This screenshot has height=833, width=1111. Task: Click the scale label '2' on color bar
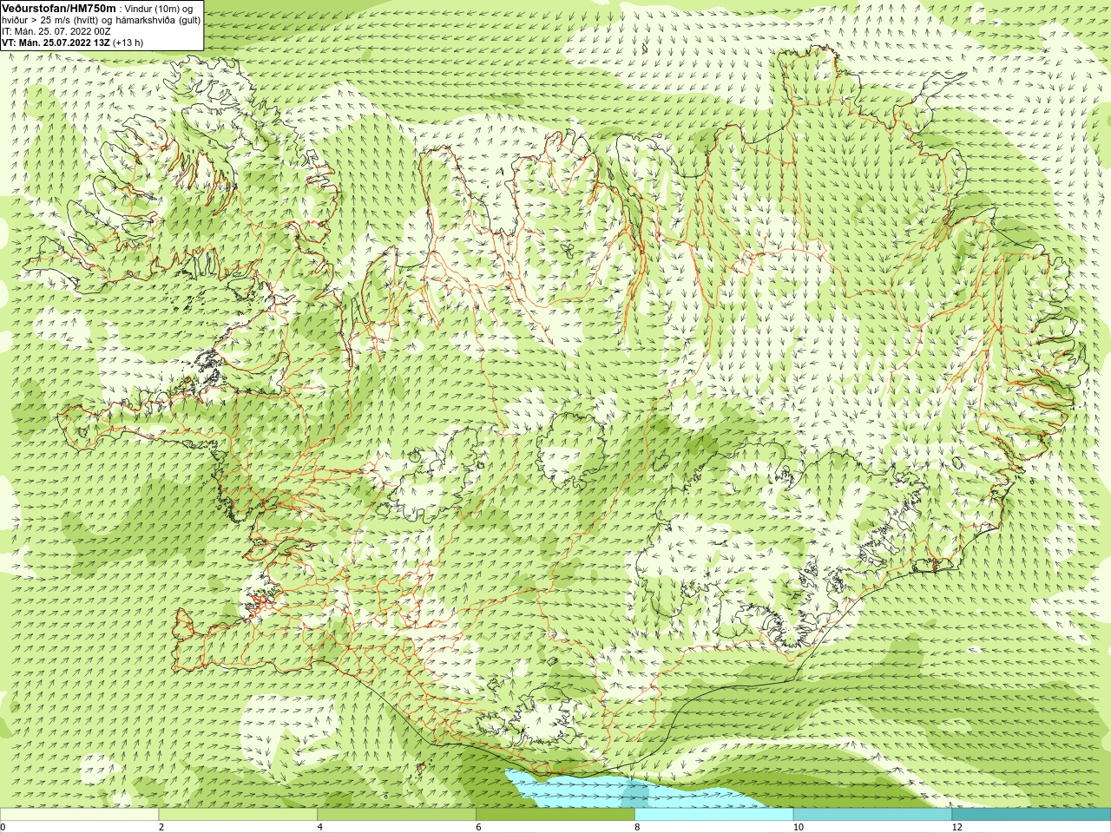point(161,827)
